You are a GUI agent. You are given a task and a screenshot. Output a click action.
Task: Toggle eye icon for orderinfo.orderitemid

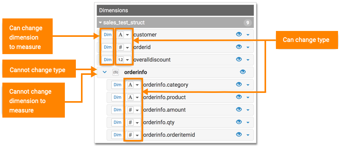click(239, 135)
